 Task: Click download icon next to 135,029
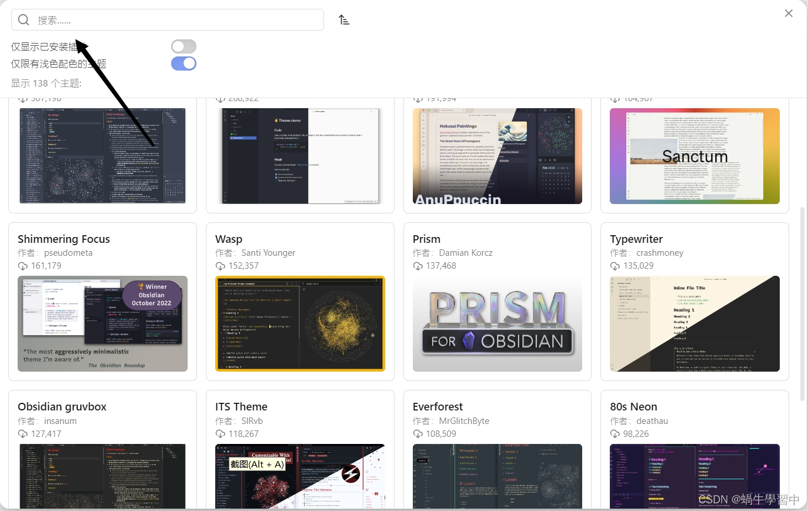point(615,266)
